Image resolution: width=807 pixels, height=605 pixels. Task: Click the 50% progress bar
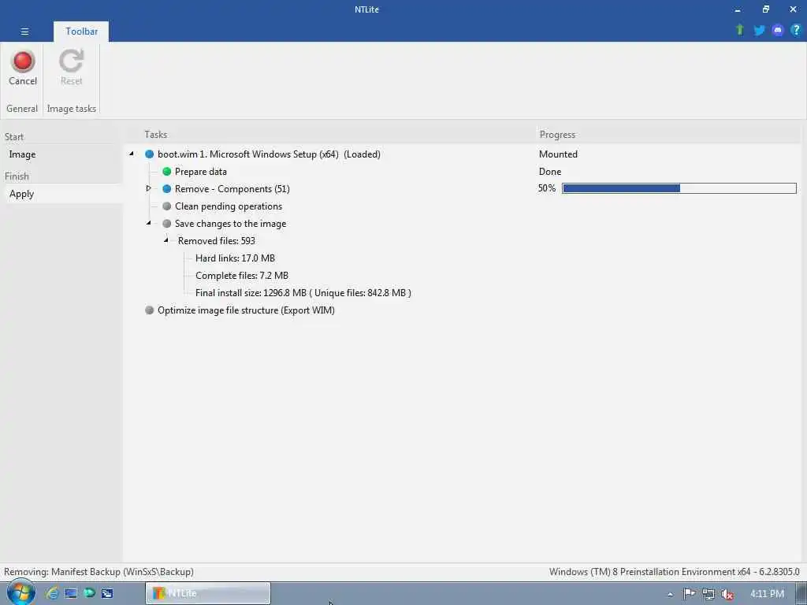(679, 188)
